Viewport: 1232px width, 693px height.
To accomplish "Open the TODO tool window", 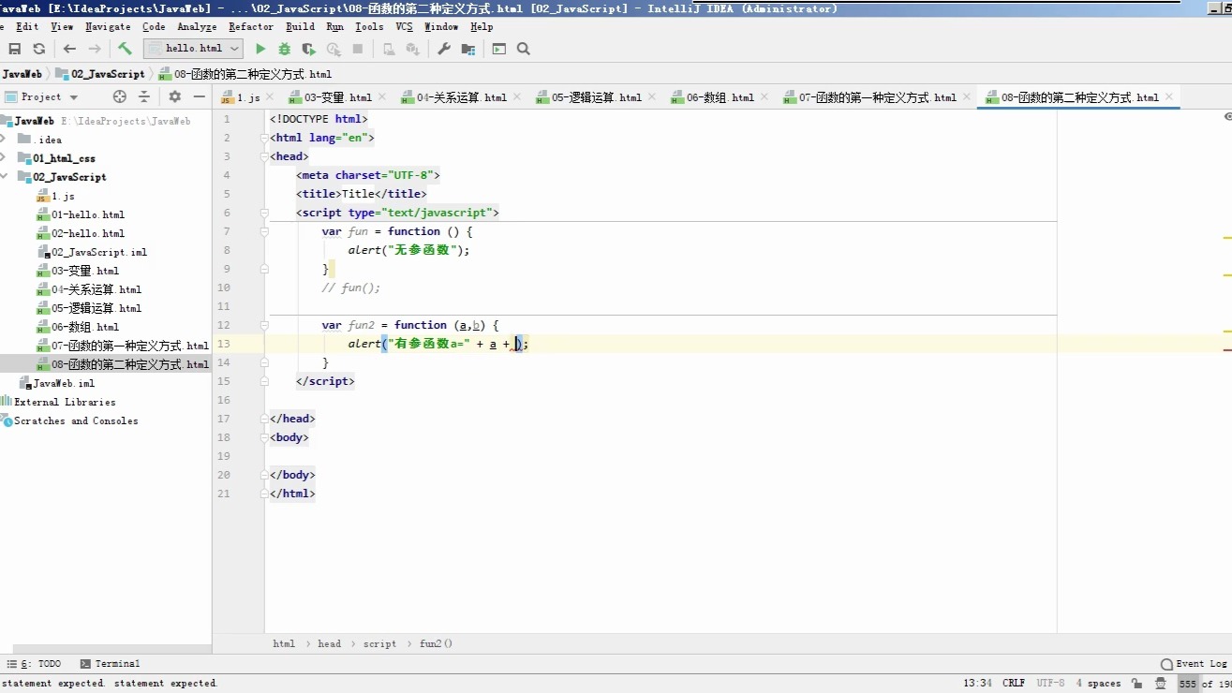I will 34,664.
